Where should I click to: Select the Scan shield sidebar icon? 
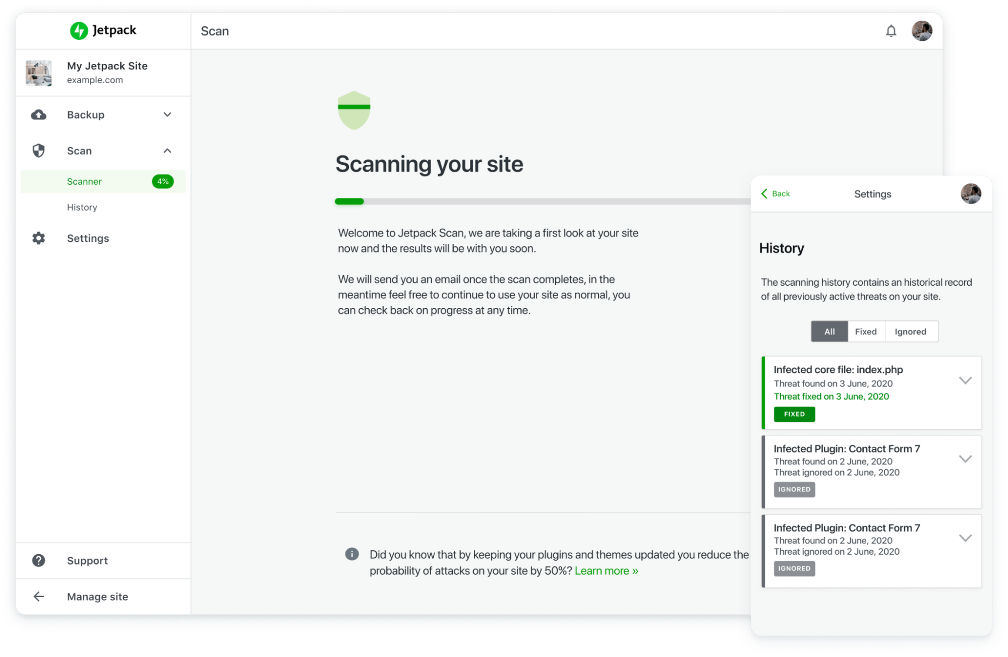click(x=39, y=150)
